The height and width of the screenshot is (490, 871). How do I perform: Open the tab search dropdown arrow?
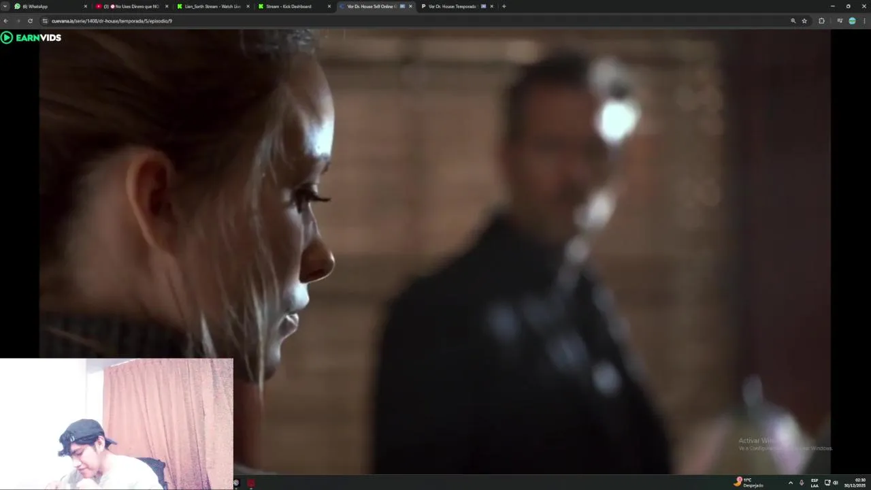point(5,6)
